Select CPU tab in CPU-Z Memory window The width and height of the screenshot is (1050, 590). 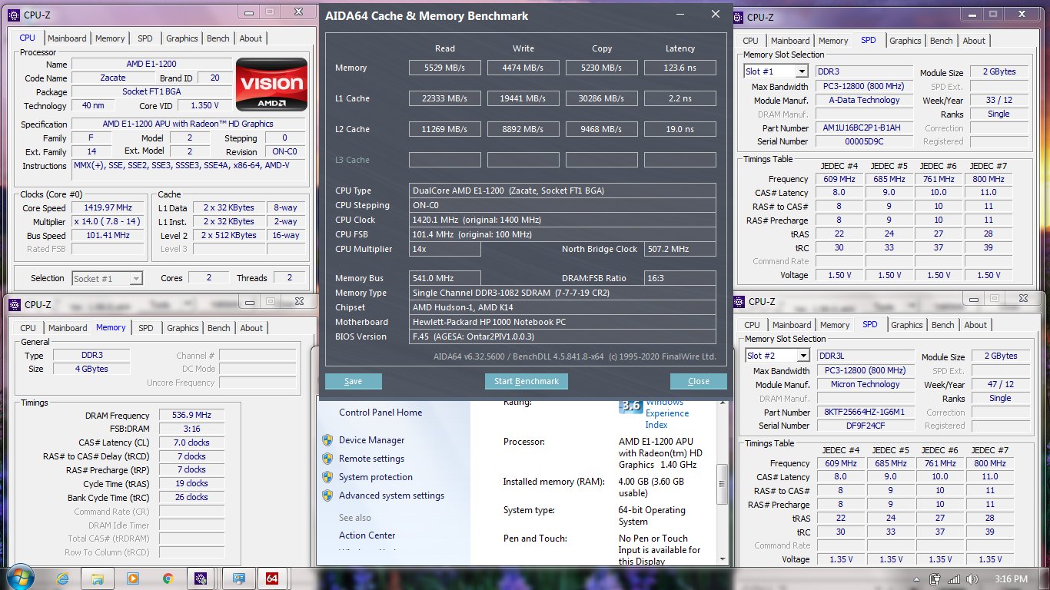[x=28, y=328]
